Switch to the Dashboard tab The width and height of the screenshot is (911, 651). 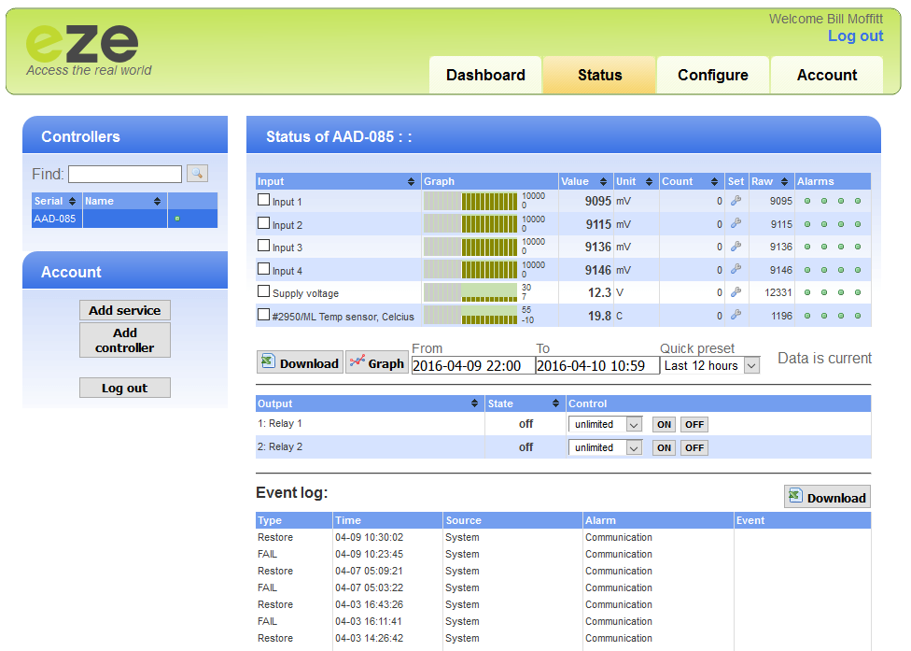coord(485,76)
